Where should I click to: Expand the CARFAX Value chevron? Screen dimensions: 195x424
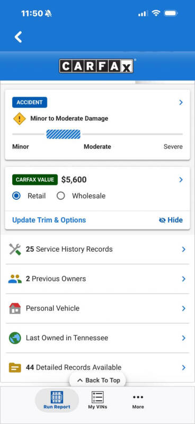coord(181,180)
